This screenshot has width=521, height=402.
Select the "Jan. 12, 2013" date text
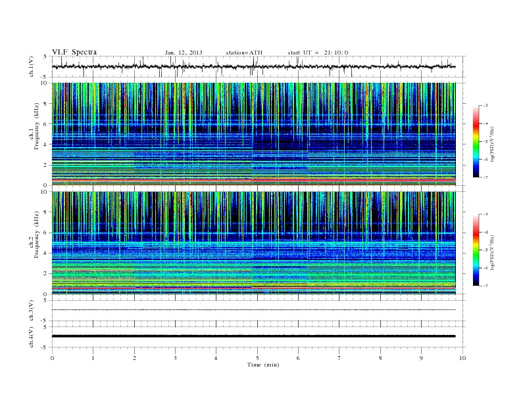184,53
